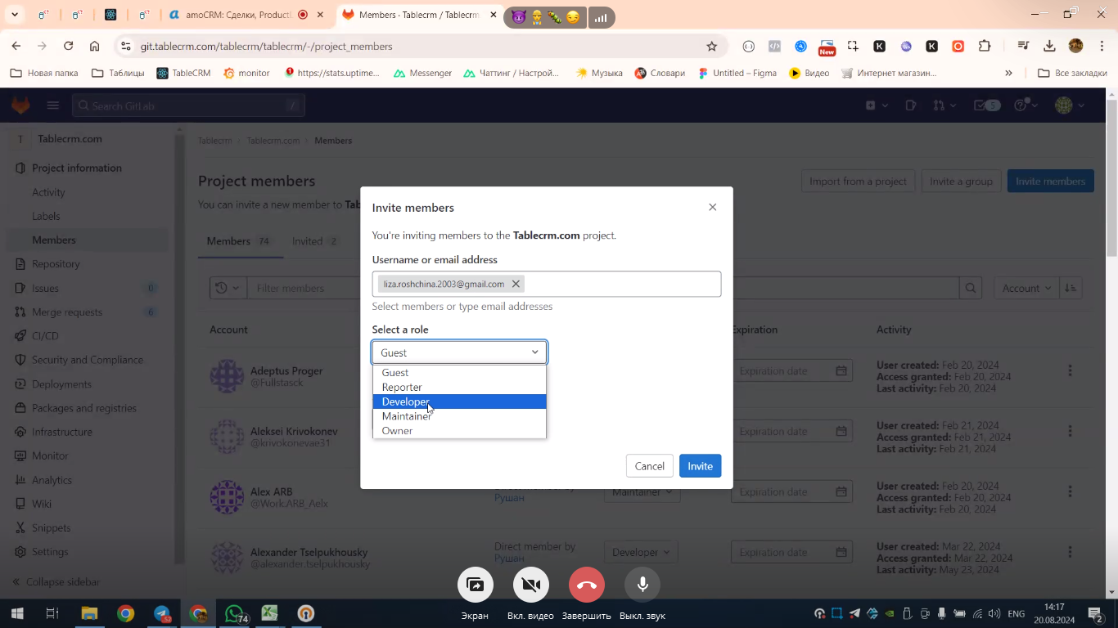This screenshot has width=1118, height=628.
Task: Click the filter members search magnifier button
Action: coord(971,288)
